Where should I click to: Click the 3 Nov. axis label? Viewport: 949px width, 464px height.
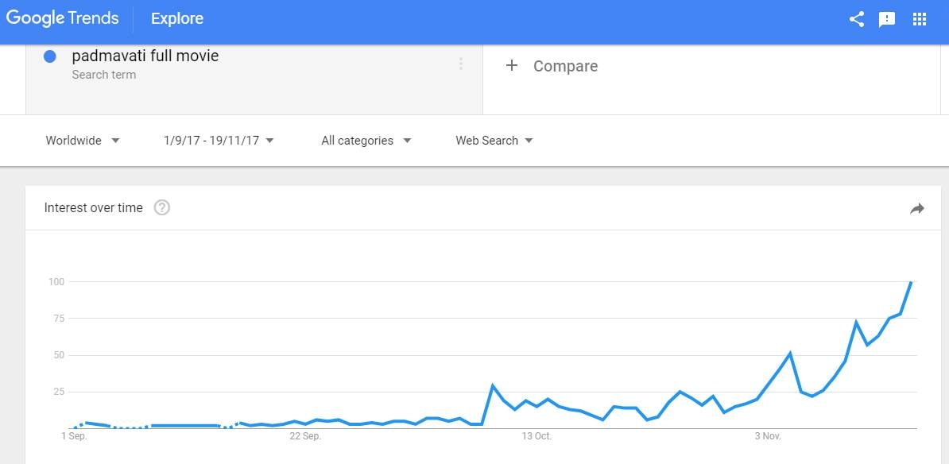(768, 436)
